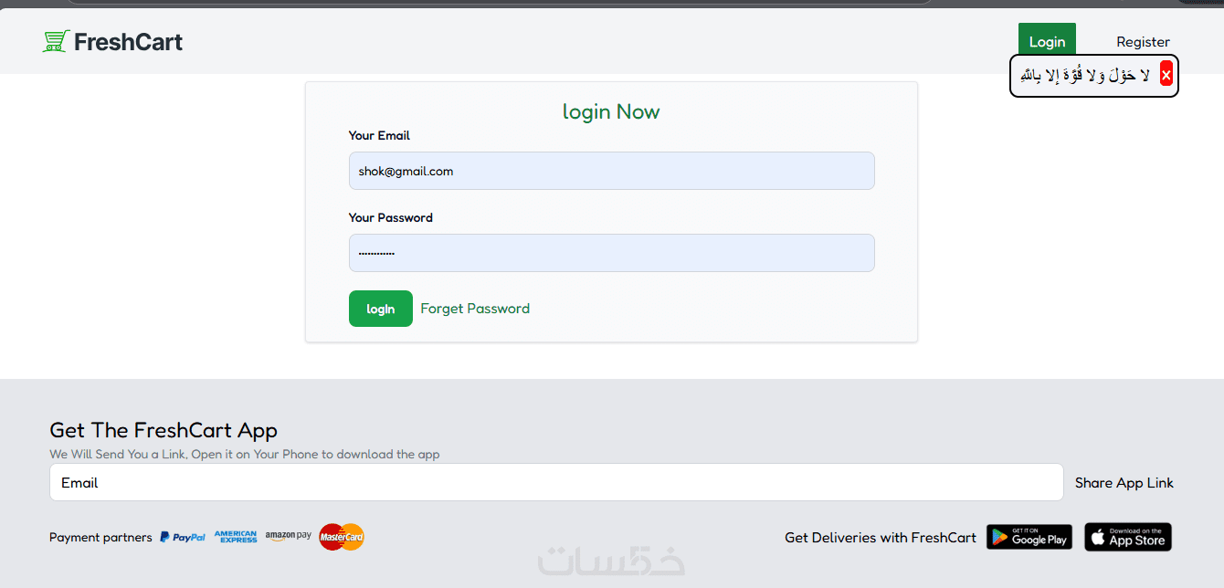Viewport: 1224px width, 588px height.
Task: Focus the Your Password input field
Action: point(612,253)
